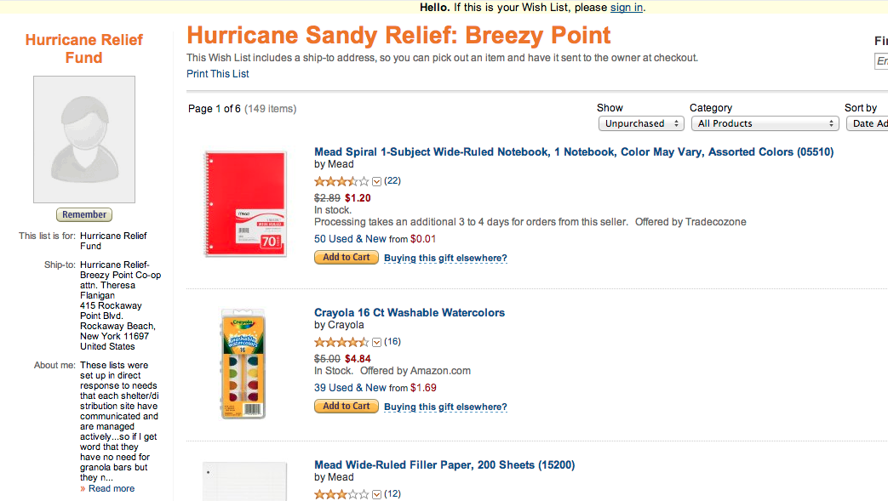Image resolution: width=888 pixels, height=501 pixels.
Task: Open the Mead Wide-Ruled Filler Paper title
Action: point(444,465)
